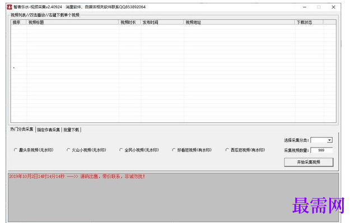Click the 视频时长 column header

click(x=129, y=22)
